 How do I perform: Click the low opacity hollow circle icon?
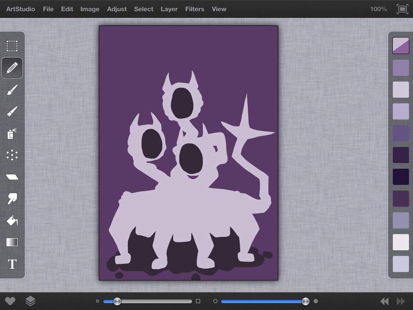pyautogui.click(x=215, y=301)
